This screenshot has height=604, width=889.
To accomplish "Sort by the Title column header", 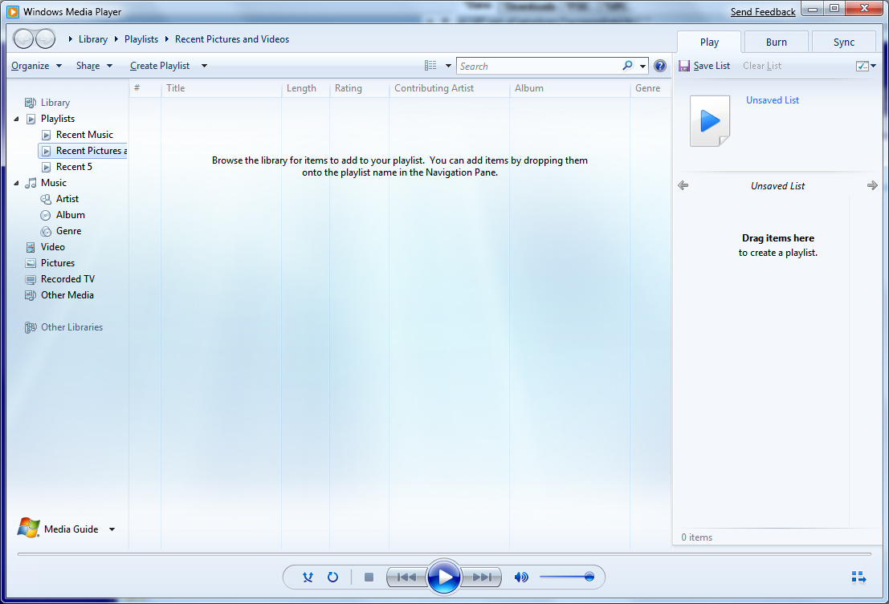I will (x=221, y=88).
